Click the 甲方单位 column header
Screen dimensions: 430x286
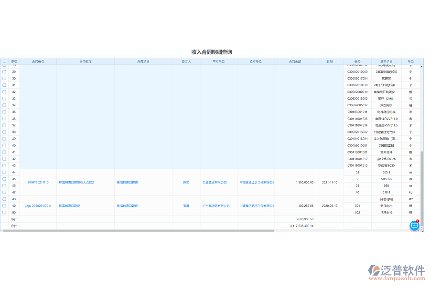click(x=218, y=61)
